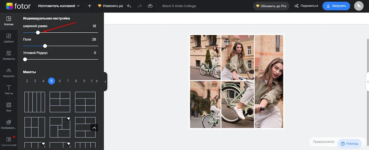Click the cloud save icon
Image resolution: width=369 pixels, height=150 pixels.
coord(150,6)
